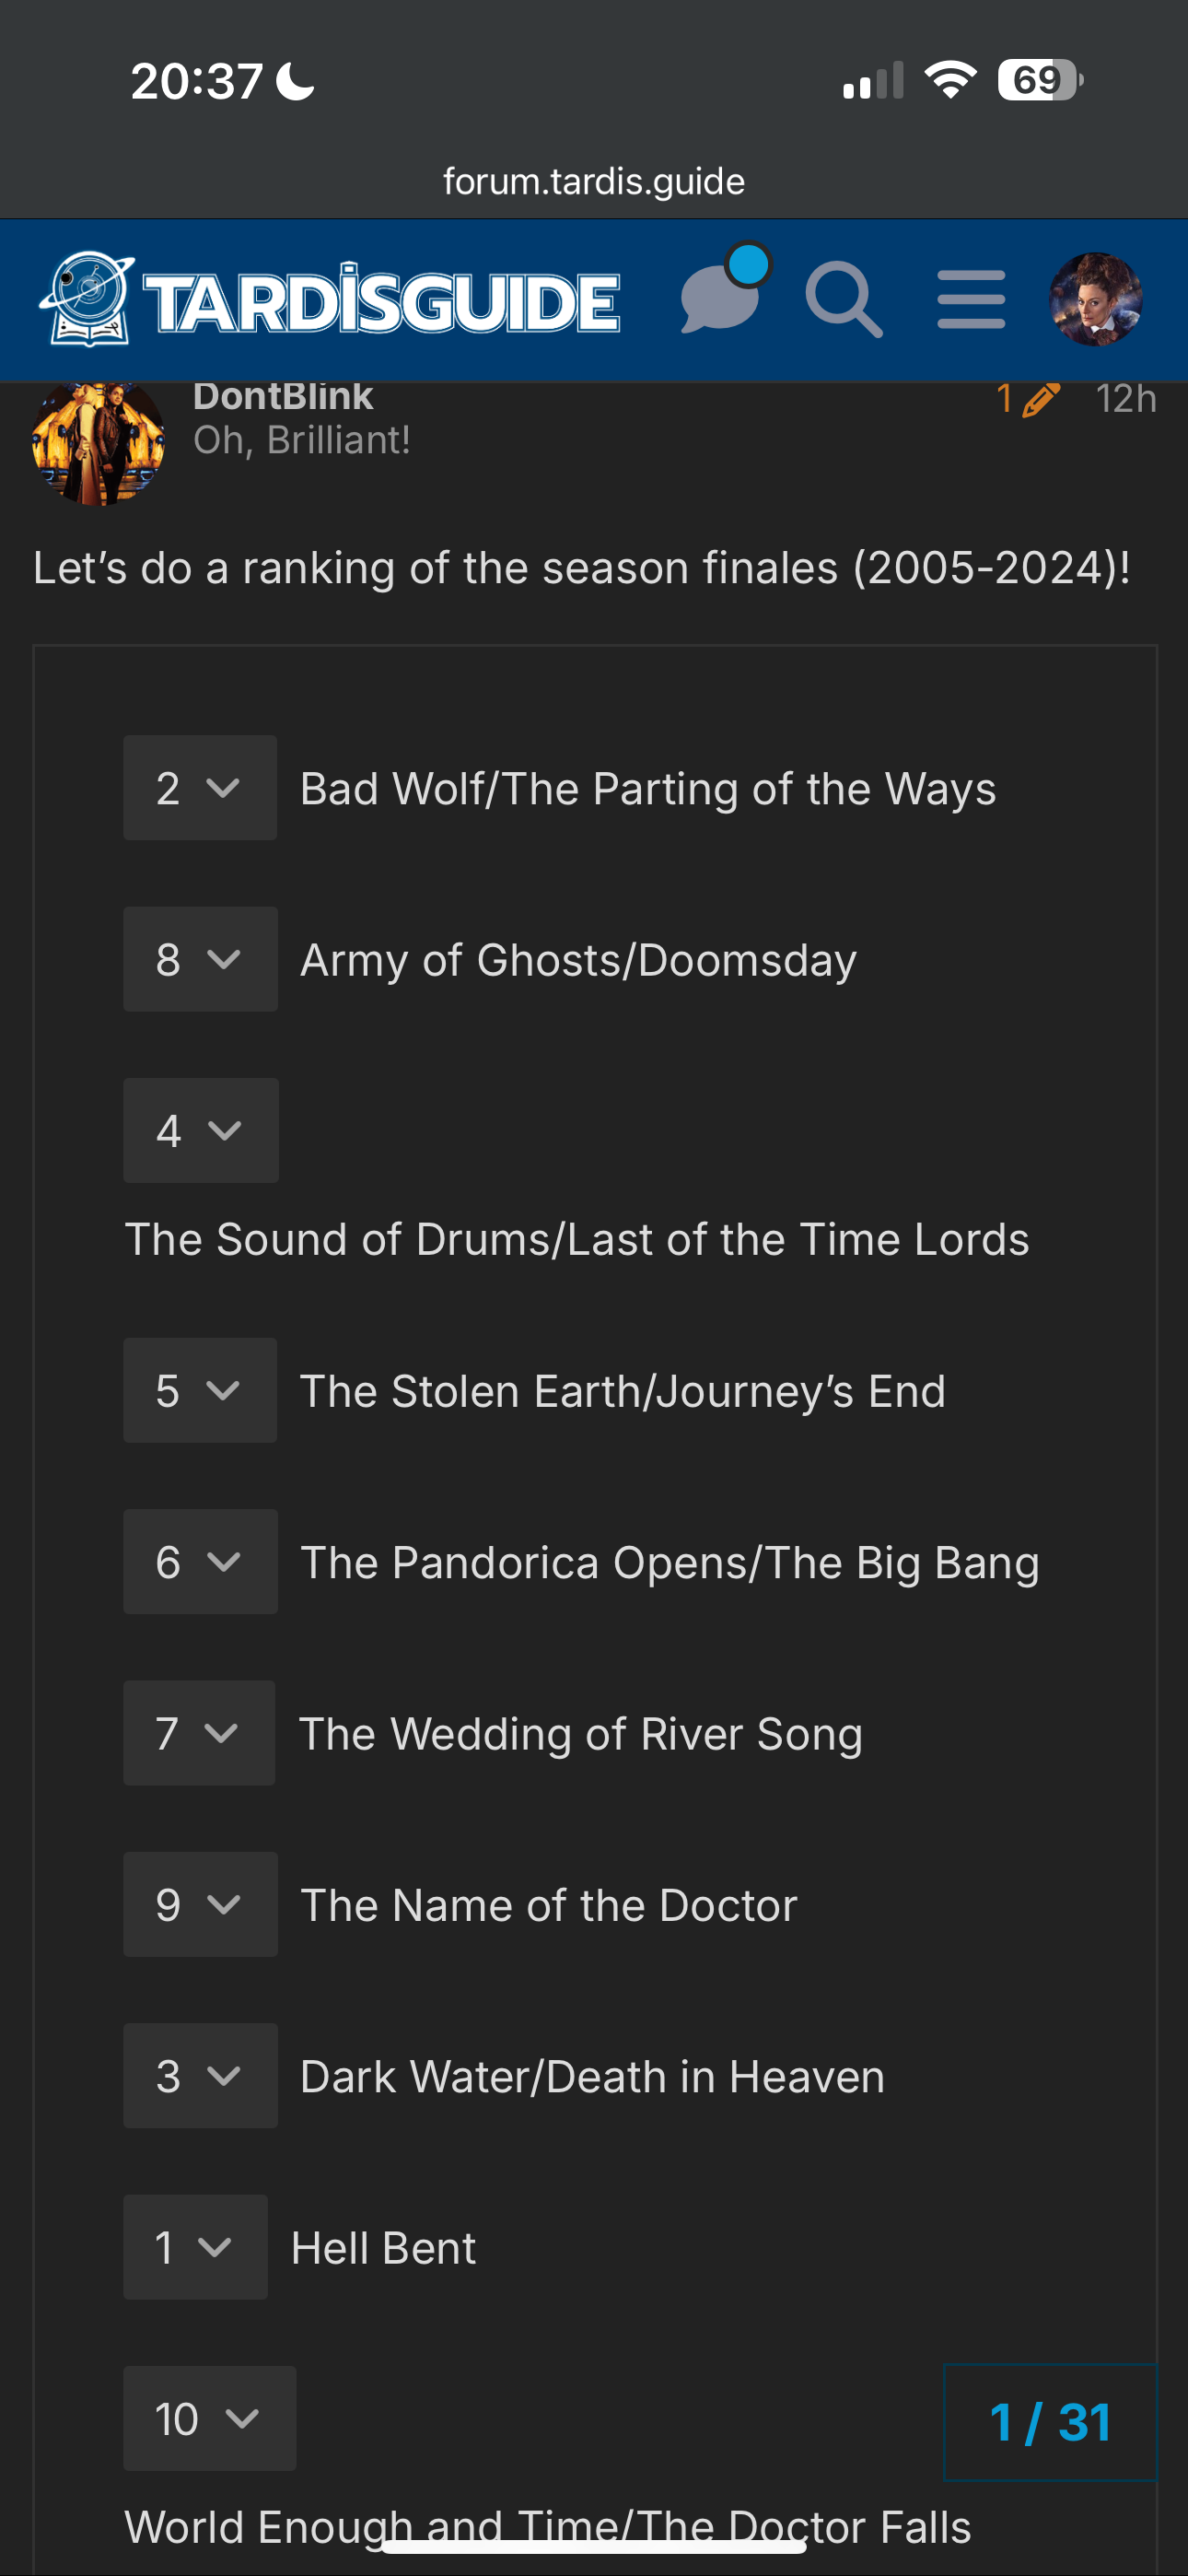Open rank dropdown for The Pandorica Opens
The width and height of the screenshot is (1188, 2576).
[200, 1561]
